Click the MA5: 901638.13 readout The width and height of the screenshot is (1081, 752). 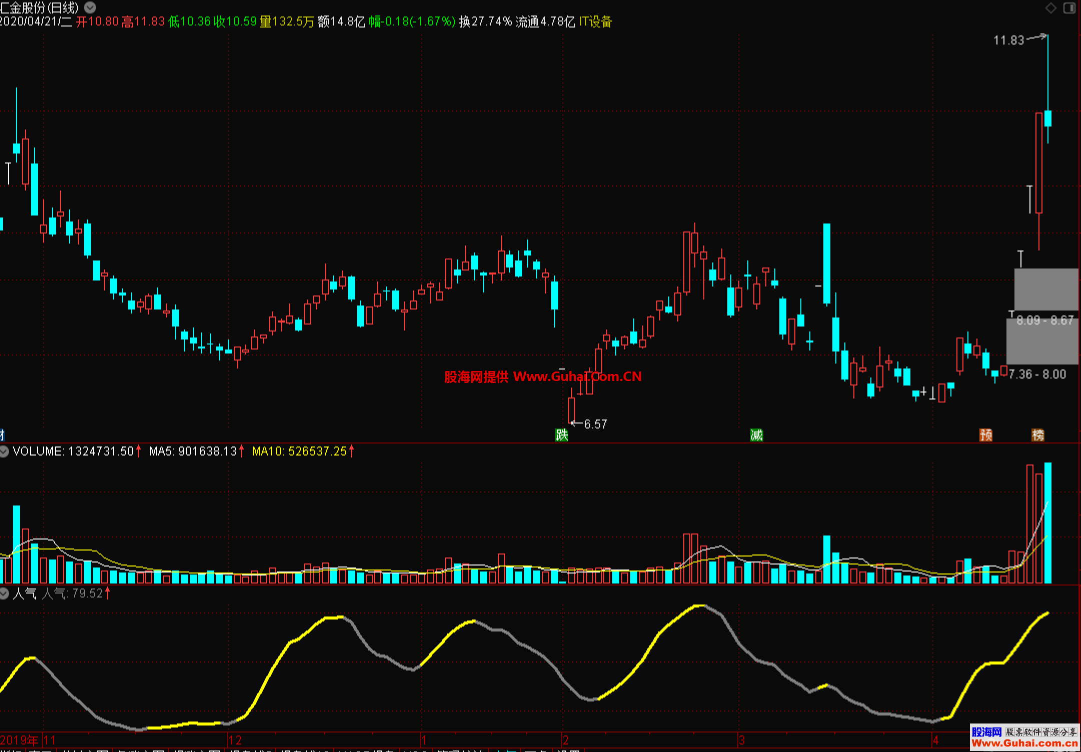coord(193,451)
